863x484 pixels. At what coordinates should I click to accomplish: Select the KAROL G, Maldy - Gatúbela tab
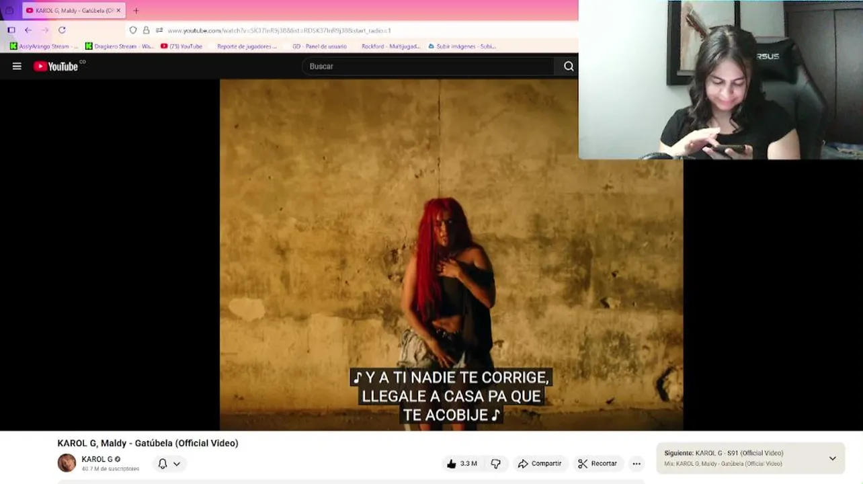point(73,11)
